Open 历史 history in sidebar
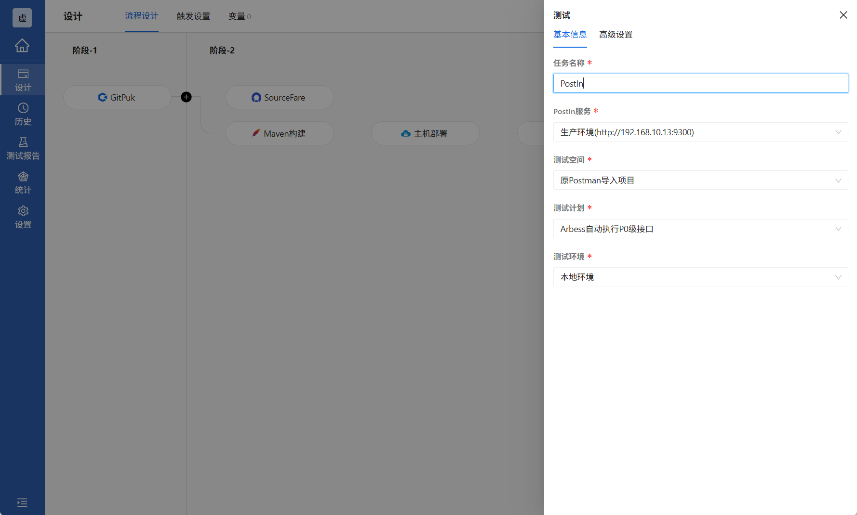The height and width of the screenshot is (515, 857). (23, 115)
